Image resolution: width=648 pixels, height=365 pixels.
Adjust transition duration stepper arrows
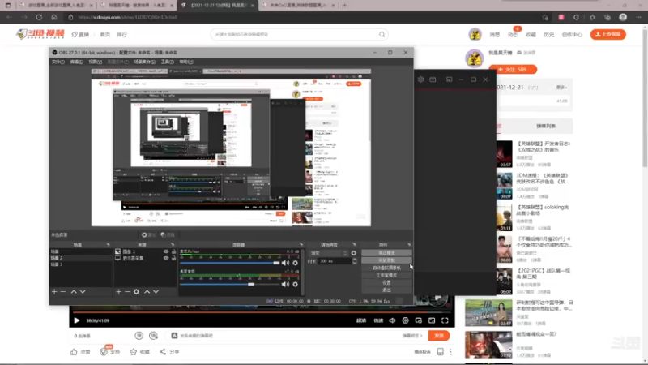(x=355, y=261)
